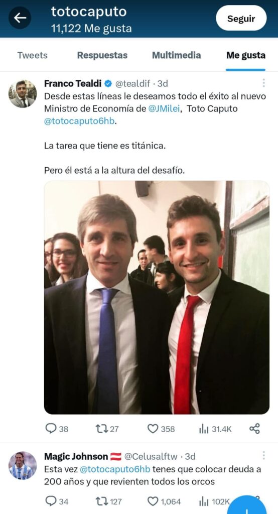278x514 pixels.
Task: Share the Franco Tealdi tweet
Action: pos(255,429)
